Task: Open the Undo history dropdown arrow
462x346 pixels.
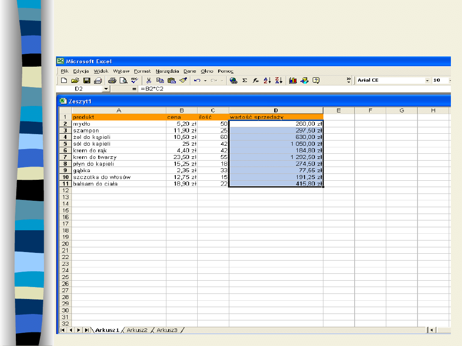Action: (x=205, y=80)
